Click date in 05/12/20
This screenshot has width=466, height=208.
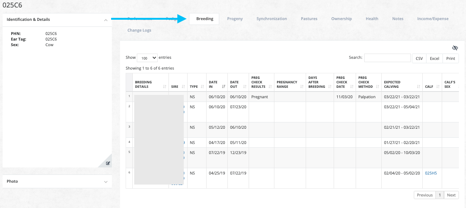point(217,128)
